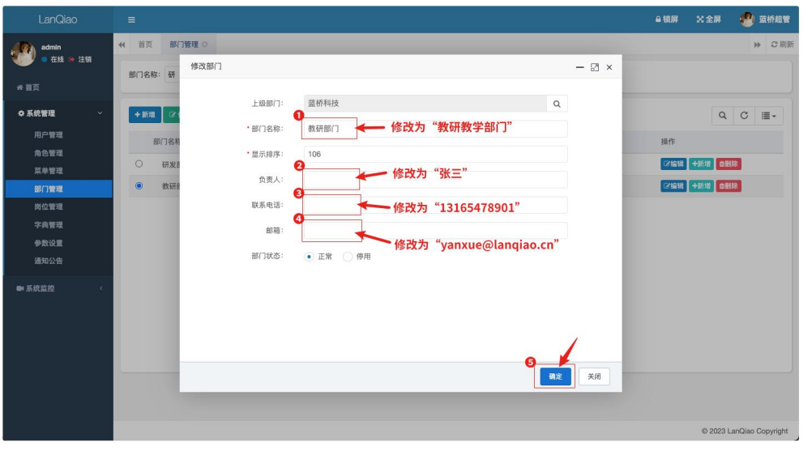Click green 新增 in the second table row
This screenshot has height=451, width=812.
[x=701, y=185]
